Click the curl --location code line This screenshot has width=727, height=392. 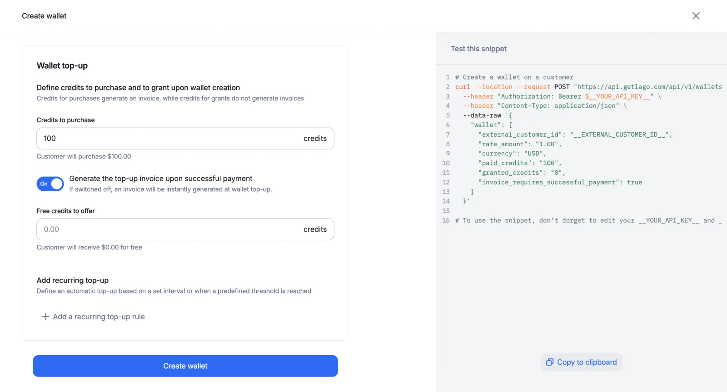[x=588, y=87]
